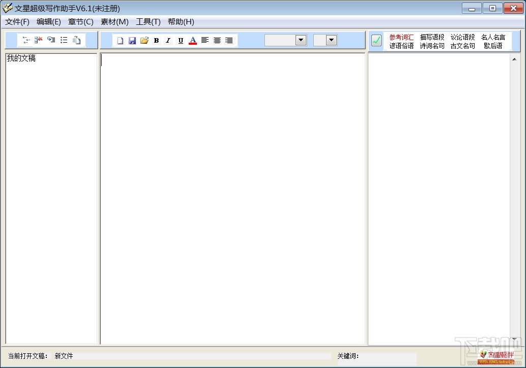Open the 素材(M) menu

pyautogui.click(x=114, y=22)
